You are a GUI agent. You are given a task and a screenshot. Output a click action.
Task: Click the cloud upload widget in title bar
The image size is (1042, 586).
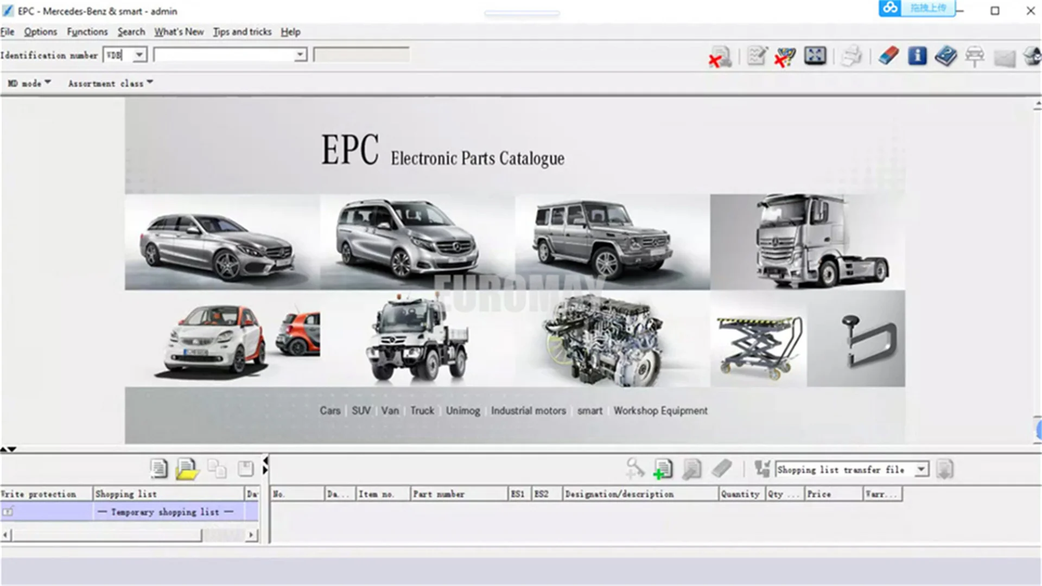[x=917, y=8]
